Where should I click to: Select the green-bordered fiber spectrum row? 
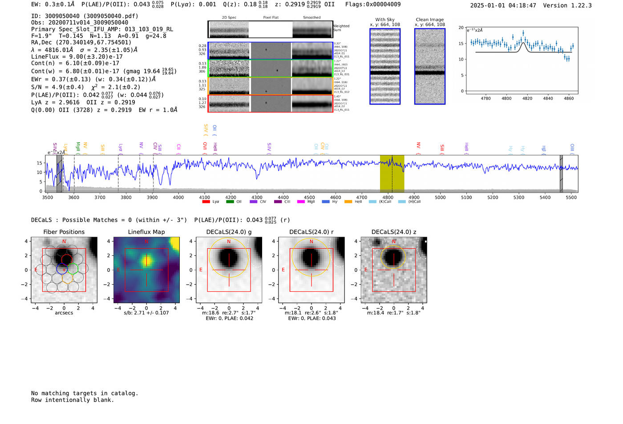click(270, 69)
